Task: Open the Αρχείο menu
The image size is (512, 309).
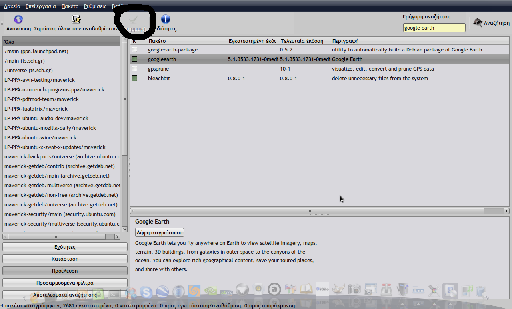Action: coord(12,6)
